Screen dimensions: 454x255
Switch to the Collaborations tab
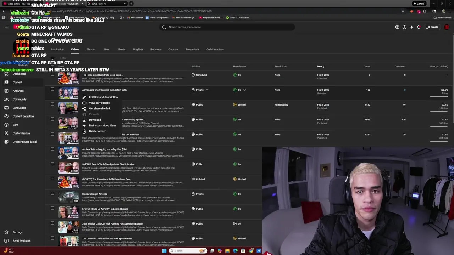pyautogui.click(x=215, y=49)
